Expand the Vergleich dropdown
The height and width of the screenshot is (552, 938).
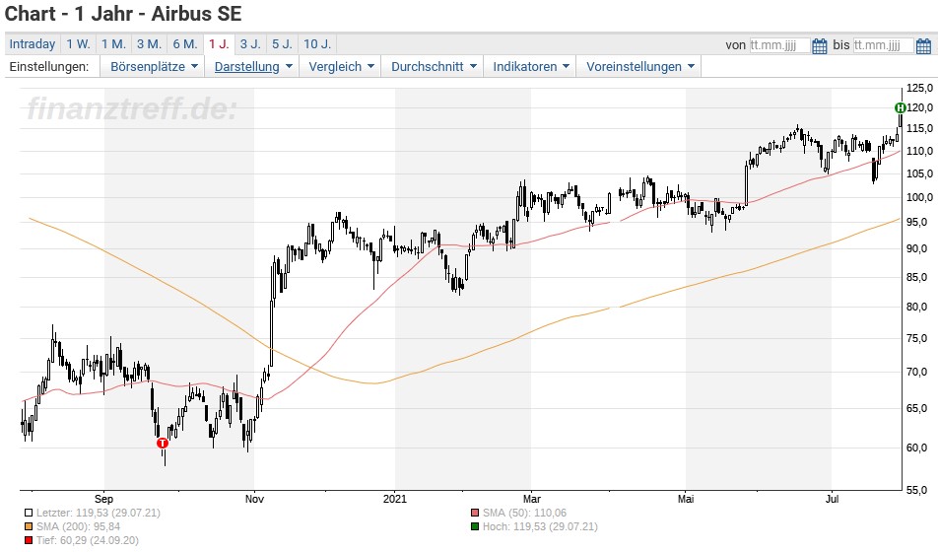tap(341, 66)
